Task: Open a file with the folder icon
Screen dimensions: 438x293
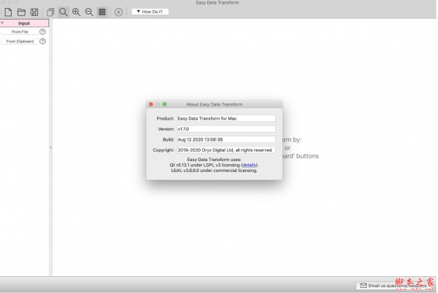Action: 21,12
